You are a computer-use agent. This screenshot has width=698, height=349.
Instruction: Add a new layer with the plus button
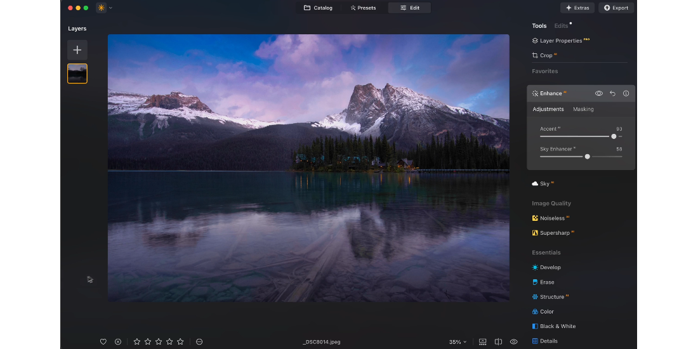click(x=77, y=50)
